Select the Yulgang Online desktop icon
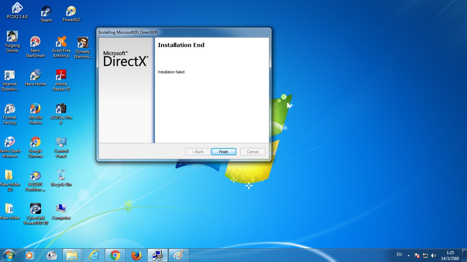 tap(12, 42)
